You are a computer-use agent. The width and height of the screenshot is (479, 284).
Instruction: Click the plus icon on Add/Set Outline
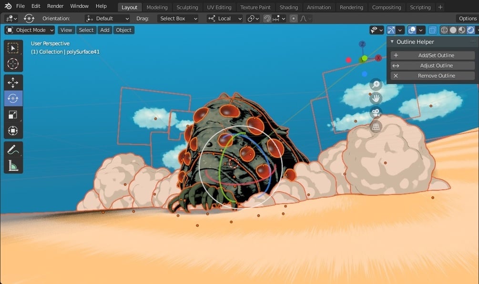pyautogui.click(x=396, y=55)
